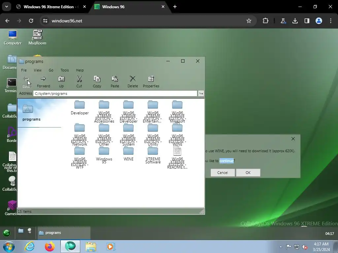Select Win96 XTREME EDITION - Developer folder
Screen dimensions: 338x253
[128, 111]
